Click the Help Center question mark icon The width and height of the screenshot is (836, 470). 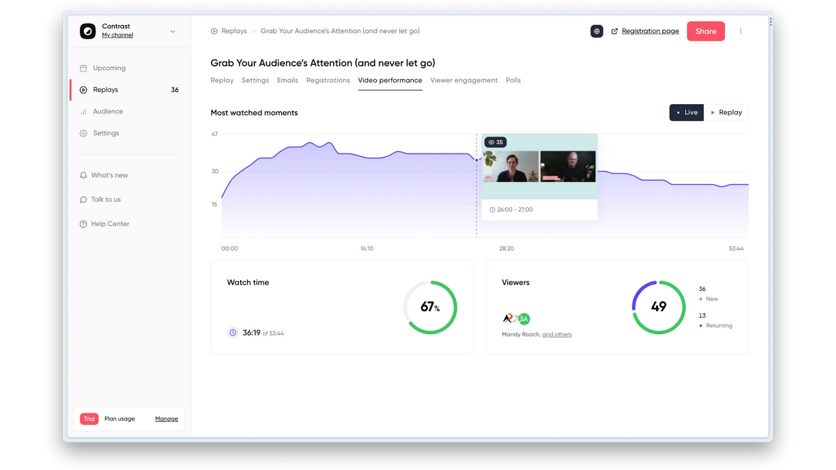83,224
